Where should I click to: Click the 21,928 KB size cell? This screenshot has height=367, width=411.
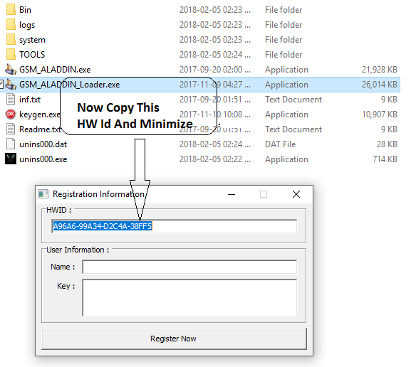(379, 70)
